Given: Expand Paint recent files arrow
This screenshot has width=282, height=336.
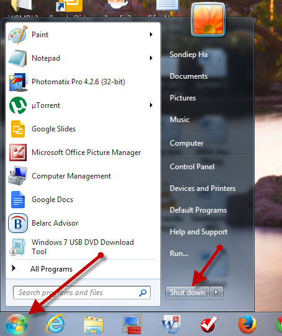Looking at the screenshot, I should (151, 35).
